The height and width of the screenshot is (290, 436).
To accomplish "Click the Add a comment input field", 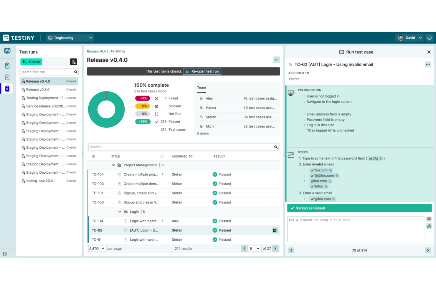I will [356, 229].
